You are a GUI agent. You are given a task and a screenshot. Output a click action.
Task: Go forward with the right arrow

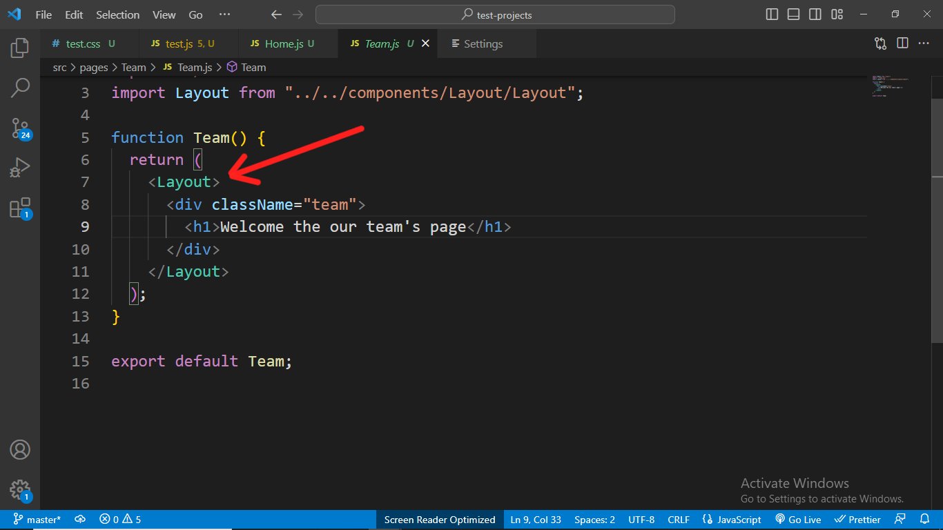click(x=298, y=14)
